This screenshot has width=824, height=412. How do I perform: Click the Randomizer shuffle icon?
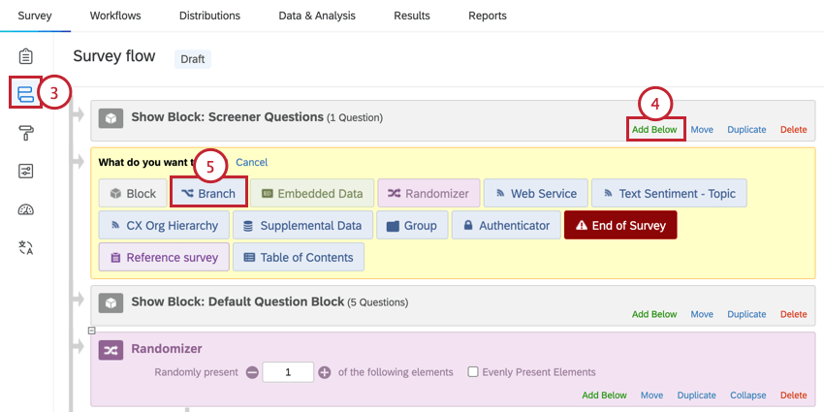point(112,351)
